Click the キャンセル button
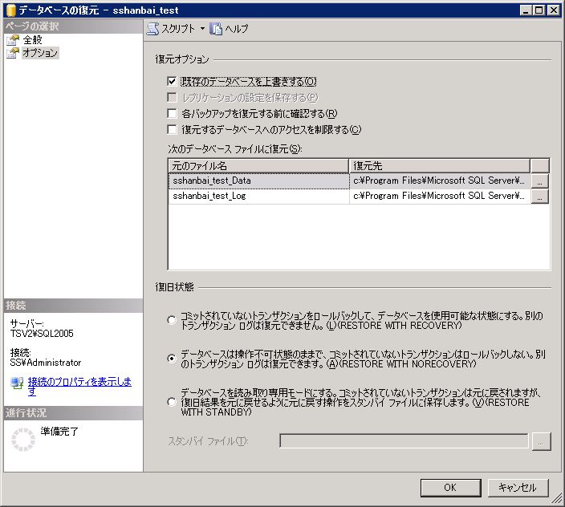The width and height of the screenshot is (565, 507). click(518, 488)
